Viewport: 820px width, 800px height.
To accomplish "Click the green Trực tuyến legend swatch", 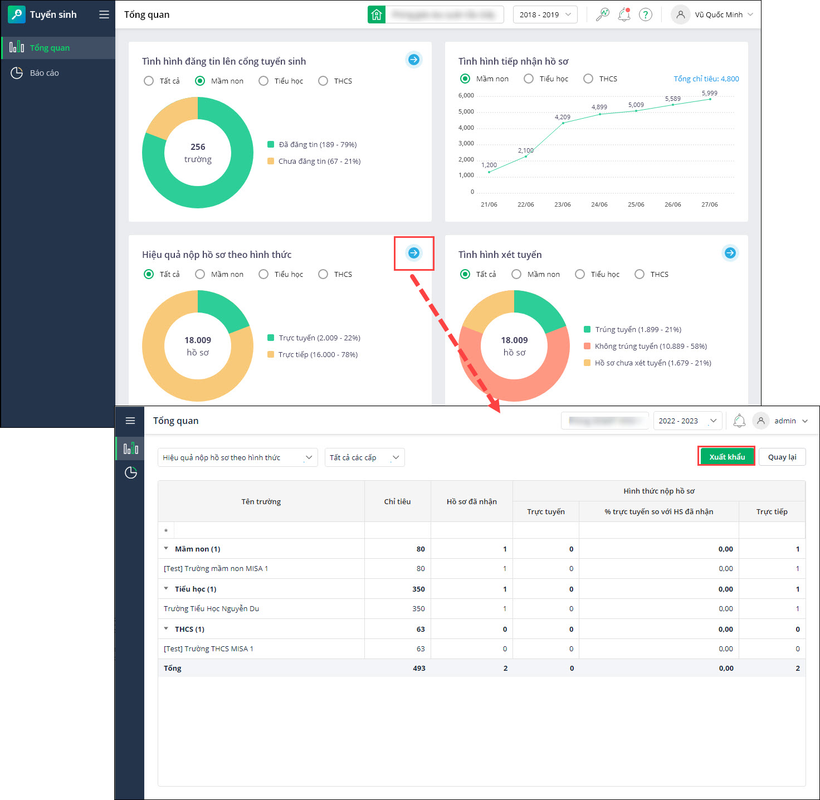I will click(x=271, y=338).
